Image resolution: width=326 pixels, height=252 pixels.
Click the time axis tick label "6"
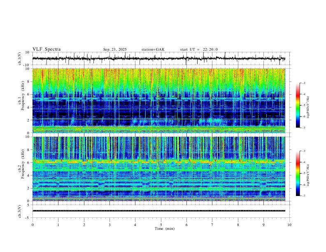pyautogui.click(x=187, y=225)
